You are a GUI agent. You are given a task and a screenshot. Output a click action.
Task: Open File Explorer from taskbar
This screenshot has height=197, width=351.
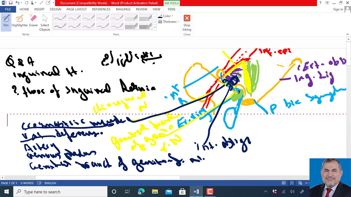point(155,192)
